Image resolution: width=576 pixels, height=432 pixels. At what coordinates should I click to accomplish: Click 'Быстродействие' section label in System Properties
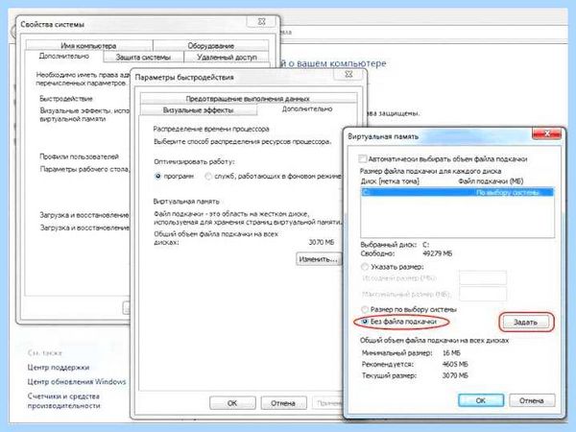click(66, 99)
